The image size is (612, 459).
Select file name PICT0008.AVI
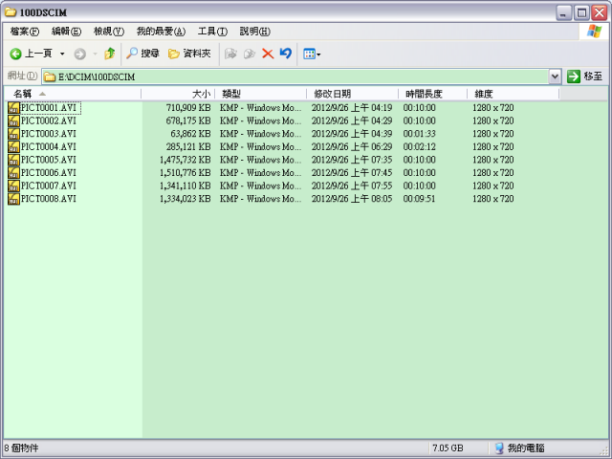click(x=49, y=199)
